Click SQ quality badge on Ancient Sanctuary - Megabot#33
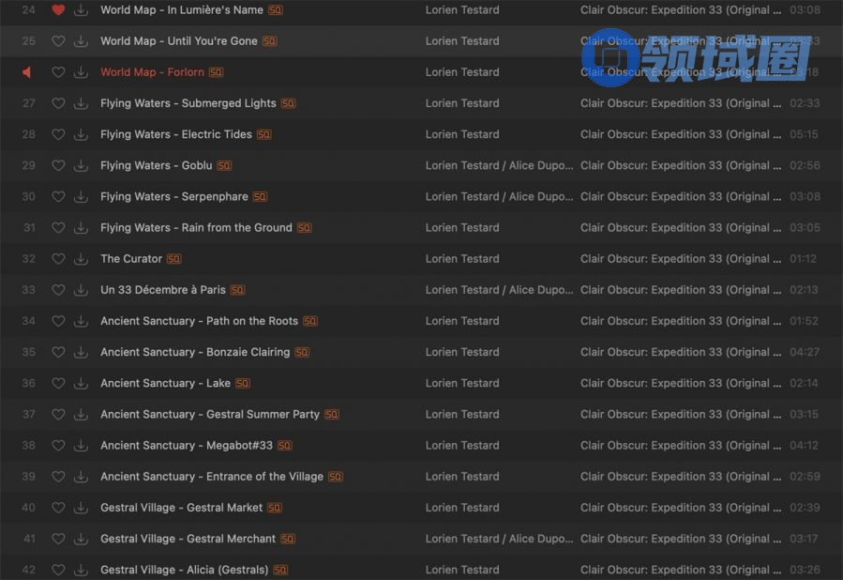 coord(284,446)
